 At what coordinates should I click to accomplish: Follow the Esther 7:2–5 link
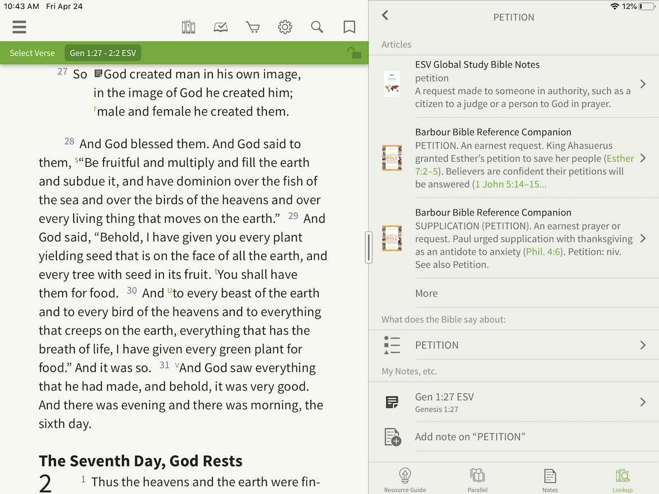pyautogui.click(x=620, y=158)
